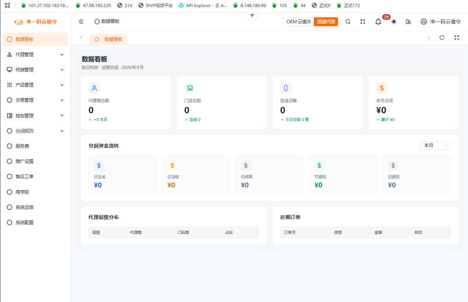Open the notification bell icon
Screen dimensions: 468x302
[378, 22]
